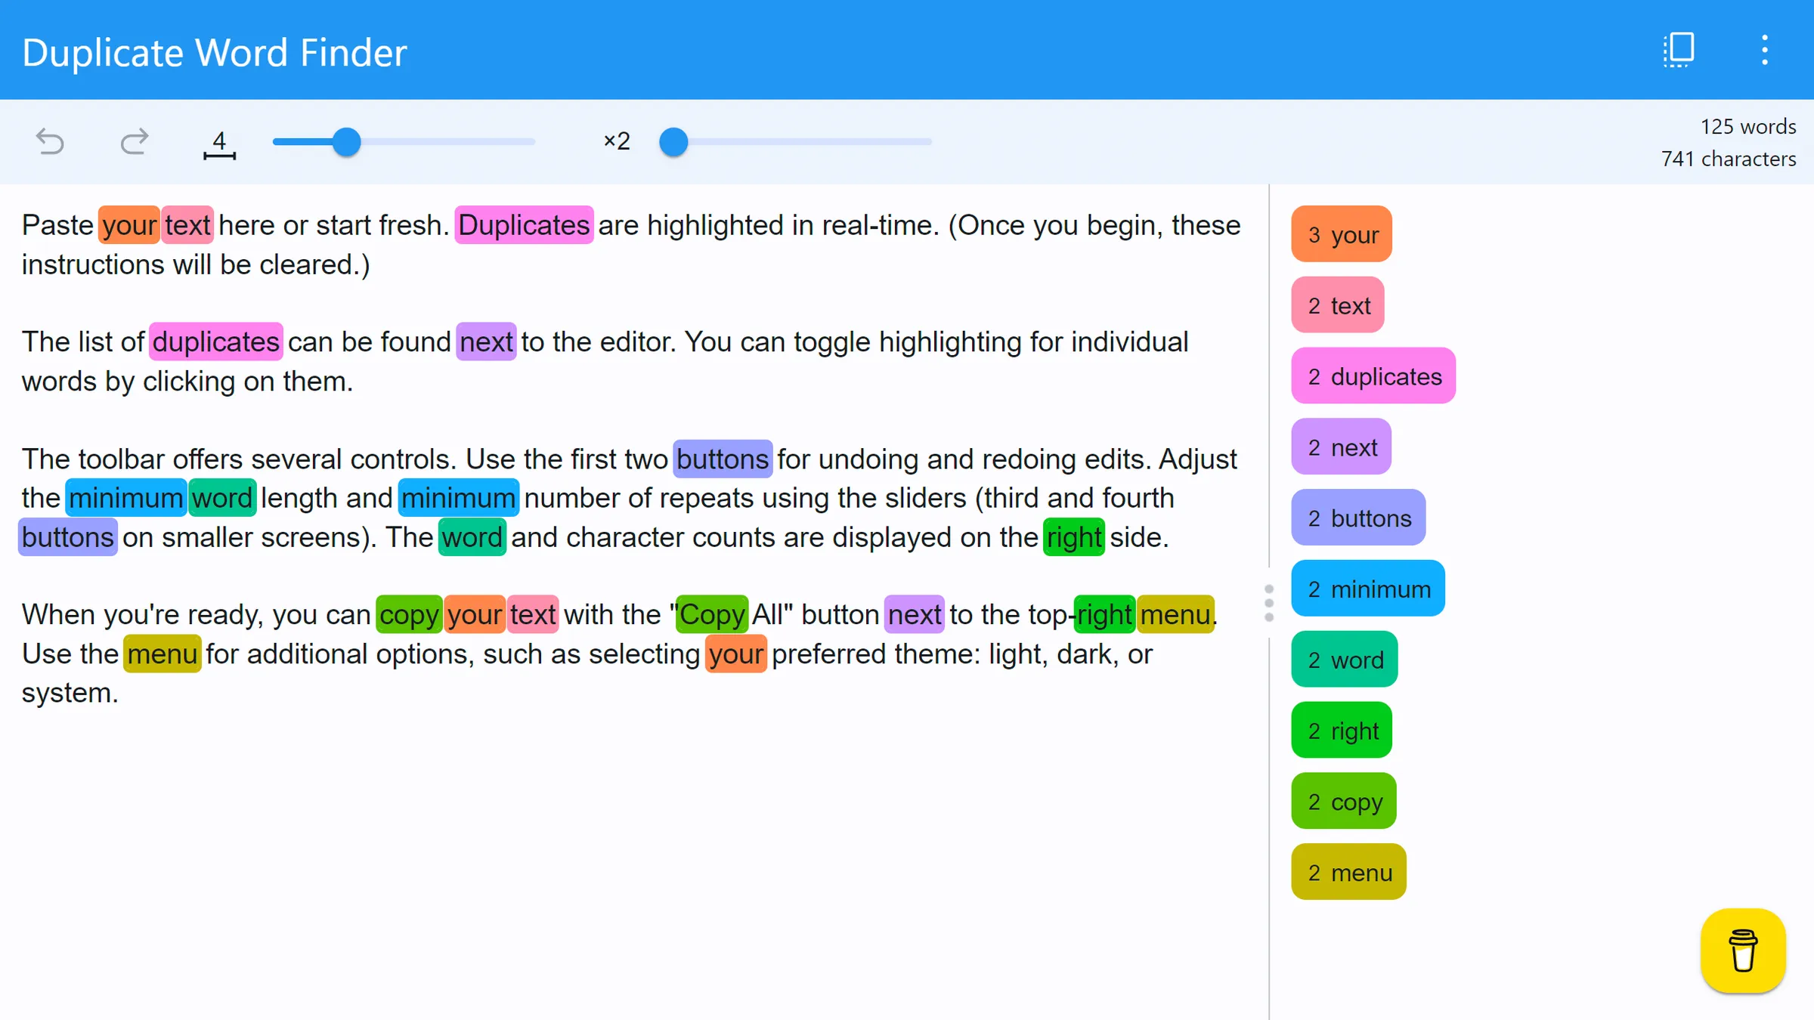Screen dimensions: 1814x1020
Task: Redo the last edit
Action: tap(135, 142)
